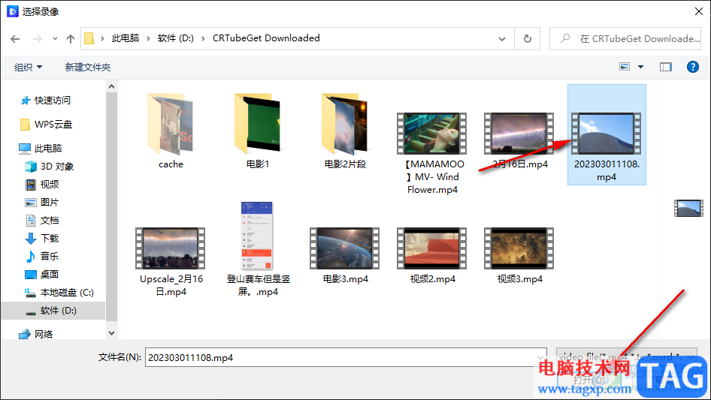
Task: Select the 2月16日.mp4 video file
Action: pos(519,140)
